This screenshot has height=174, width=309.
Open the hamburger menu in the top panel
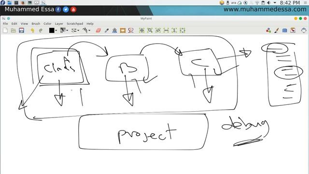(x=305, y=3)
